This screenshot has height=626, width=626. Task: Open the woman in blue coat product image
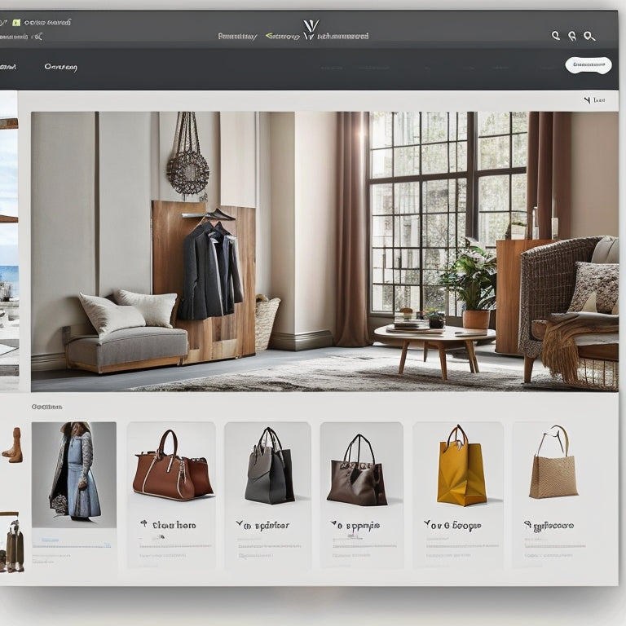pos(74,473)
